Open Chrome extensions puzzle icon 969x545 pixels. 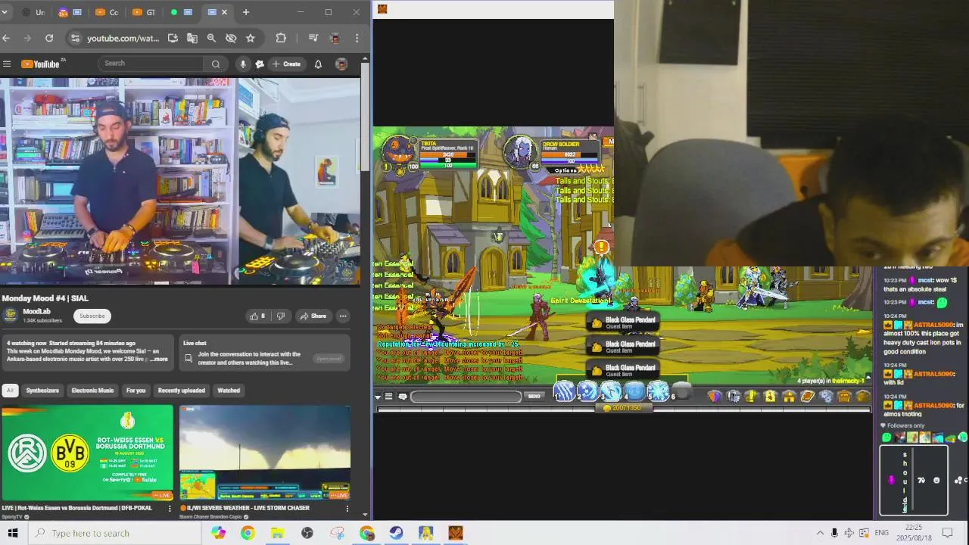click(281, 38)
